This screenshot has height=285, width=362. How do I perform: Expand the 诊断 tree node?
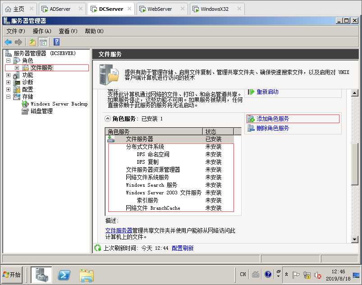(x=8, y=82)
